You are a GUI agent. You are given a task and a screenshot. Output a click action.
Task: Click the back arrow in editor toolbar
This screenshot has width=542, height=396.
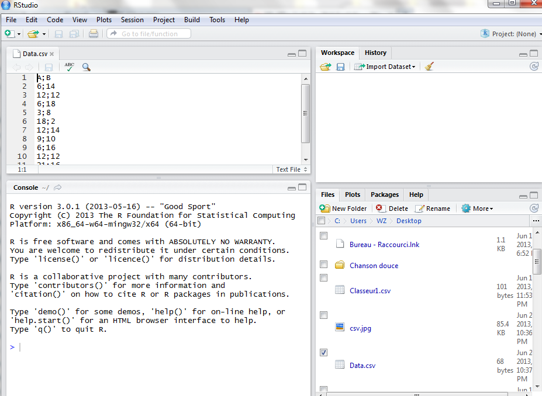click(16, 67)
